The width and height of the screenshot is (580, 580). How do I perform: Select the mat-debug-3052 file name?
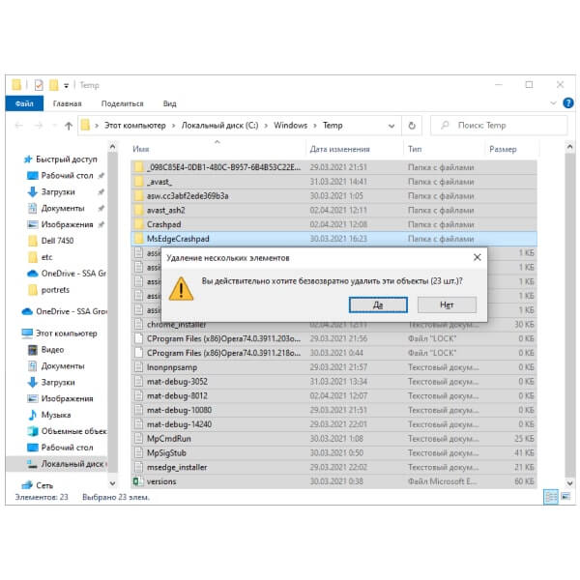(177, 382)
